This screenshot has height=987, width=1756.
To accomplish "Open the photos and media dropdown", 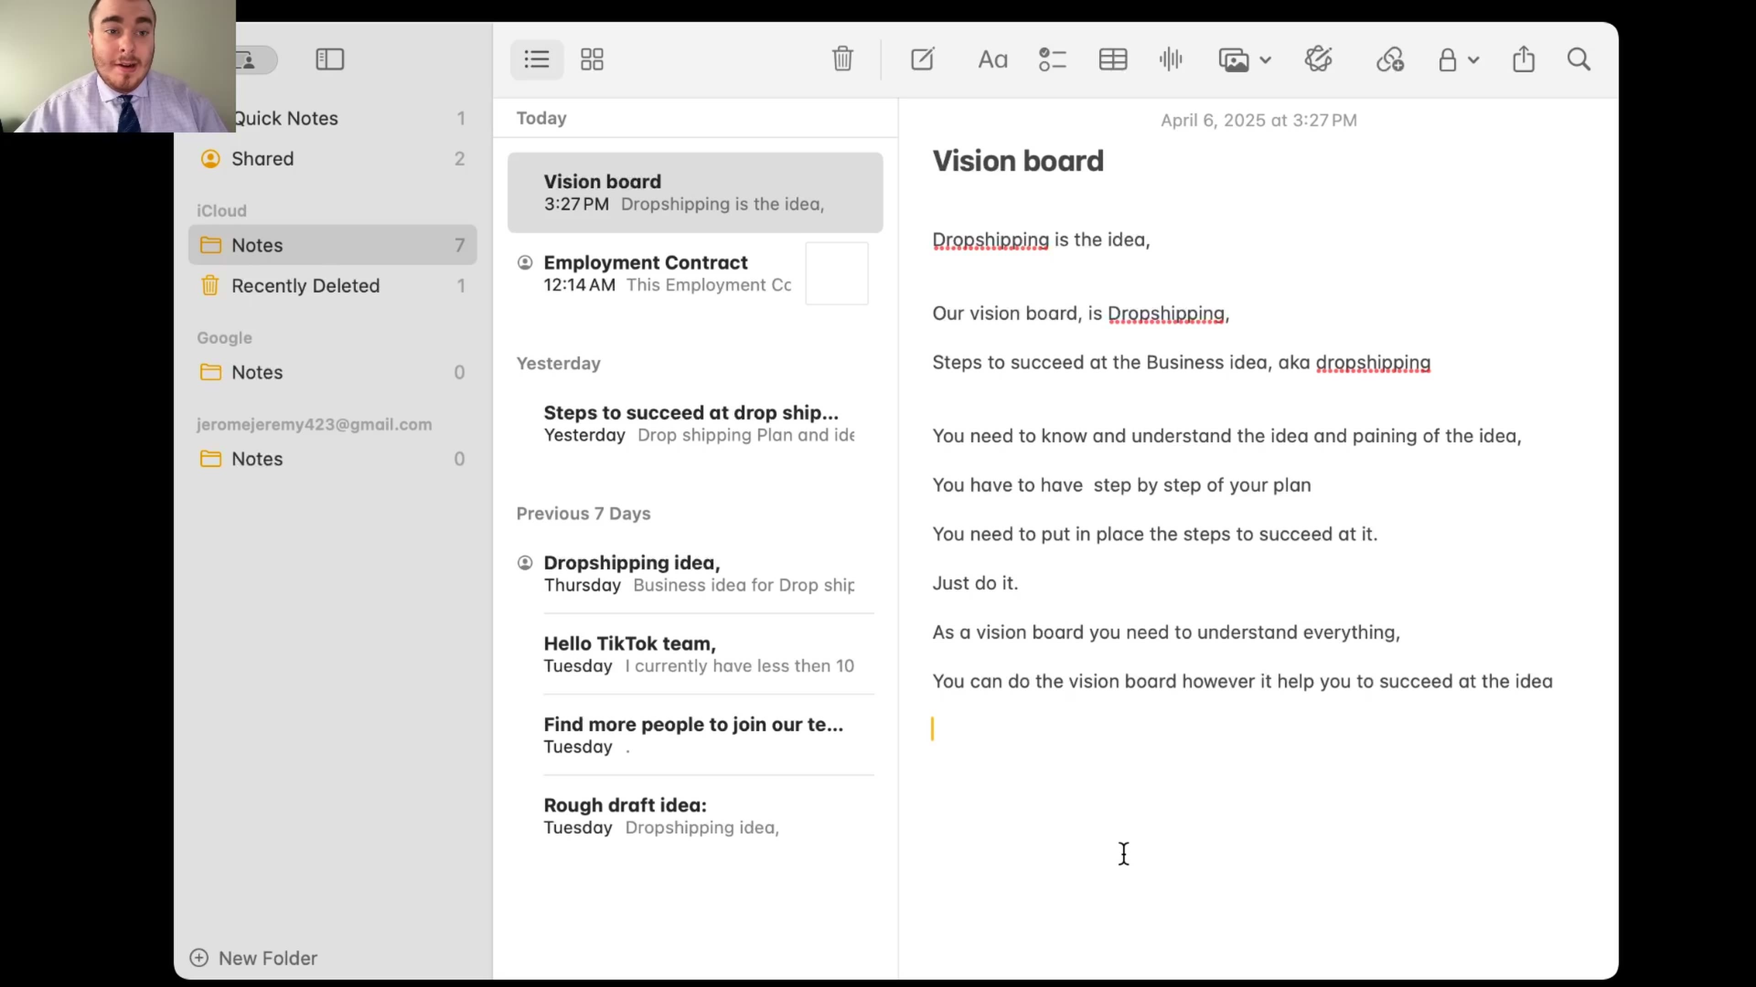I will (x=1234, y=59).
